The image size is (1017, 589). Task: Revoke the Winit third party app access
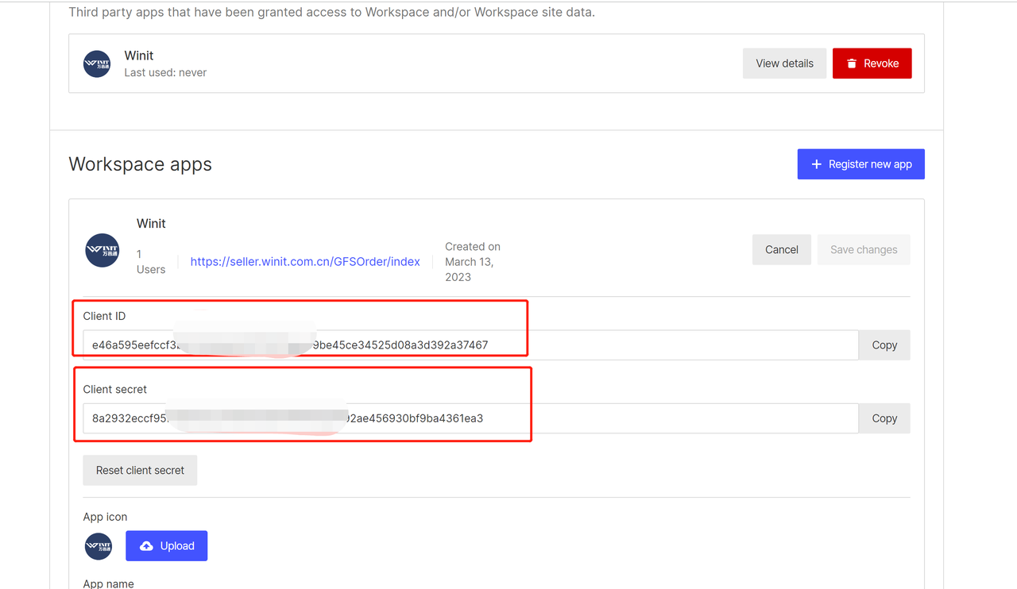tap(872, 64)
